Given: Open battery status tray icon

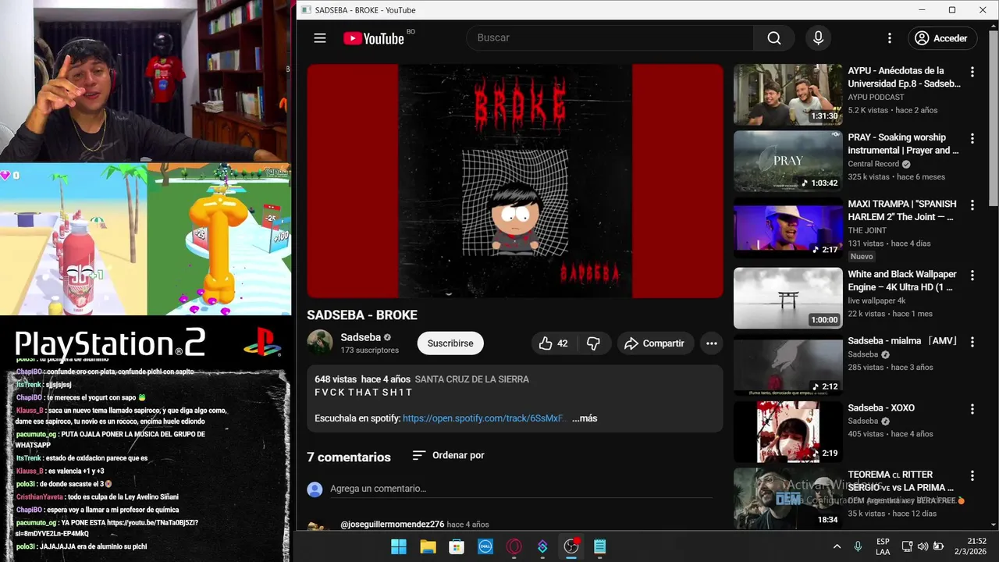Looking at the screenshot, I should coord(939,546).
